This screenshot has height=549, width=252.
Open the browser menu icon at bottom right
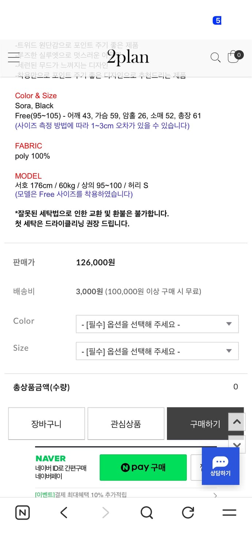(229, 512)
